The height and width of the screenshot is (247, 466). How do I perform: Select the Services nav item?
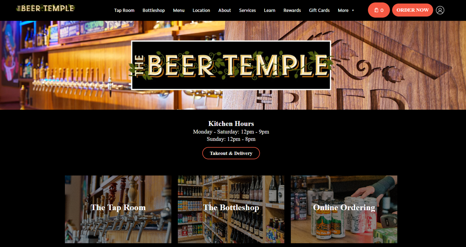(248, 10)
